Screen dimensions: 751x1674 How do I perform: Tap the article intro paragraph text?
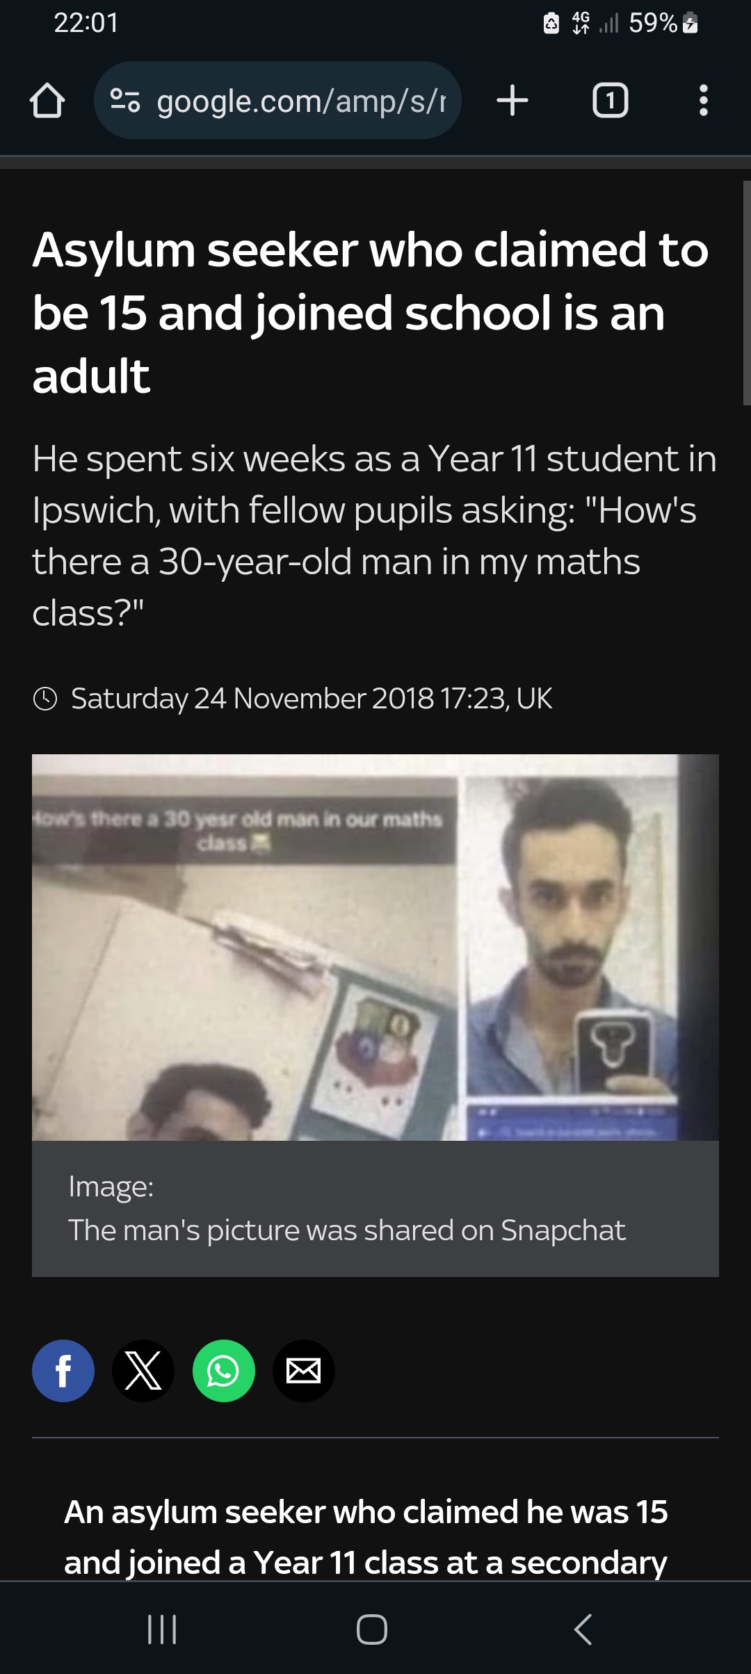374,536
